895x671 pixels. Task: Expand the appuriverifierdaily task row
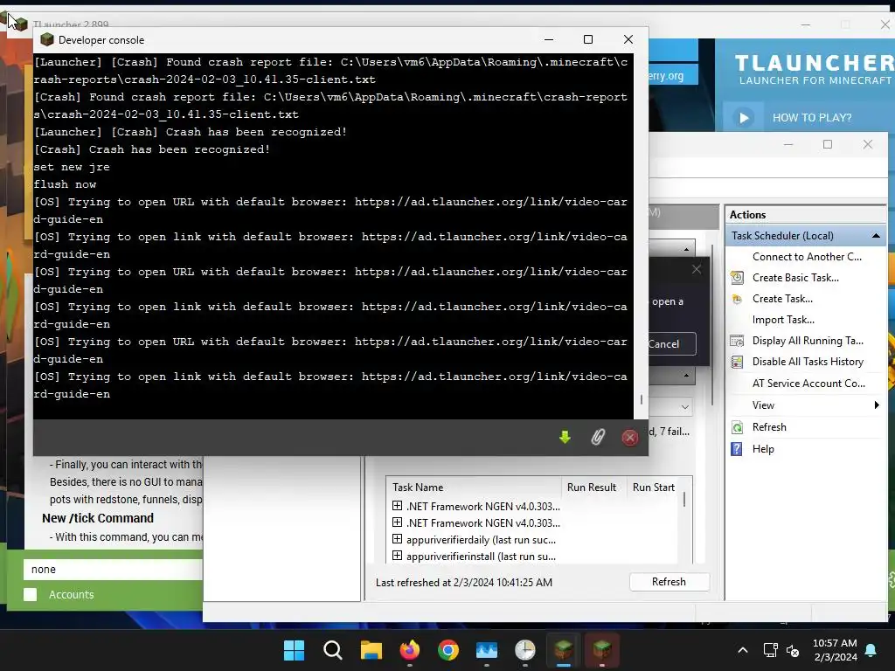click(398, 538)
